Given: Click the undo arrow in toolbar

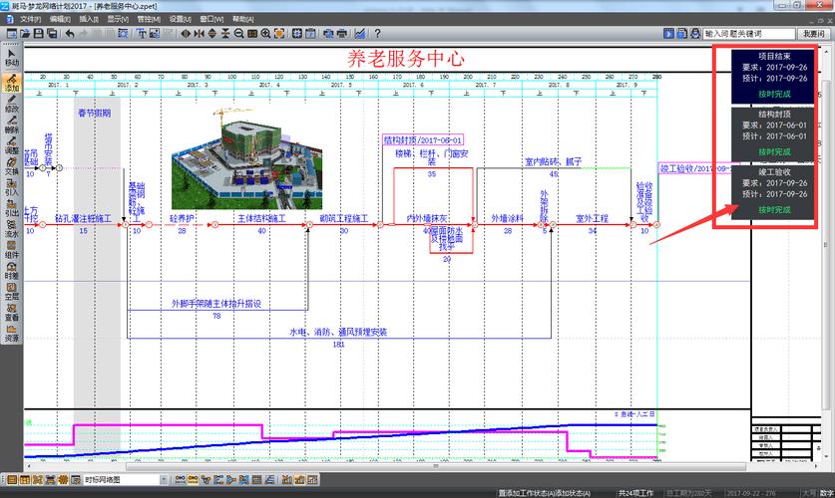Looking at the screenshot, I should pos(70,33).
